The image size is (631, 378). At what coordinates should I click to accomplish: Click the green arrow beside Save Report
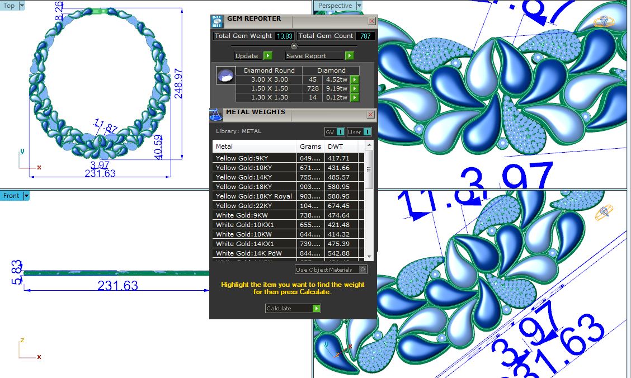349,56
